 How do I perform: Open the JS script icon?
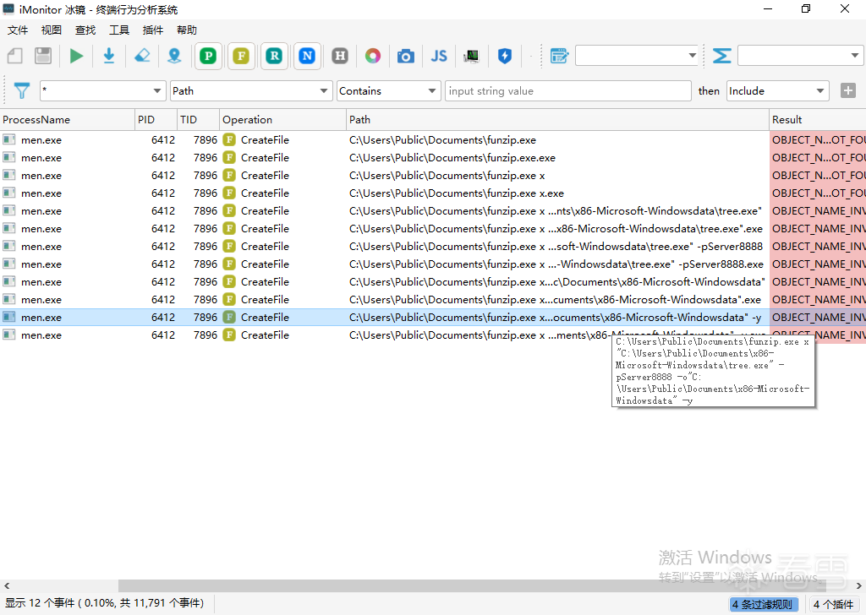click(439, 56)
